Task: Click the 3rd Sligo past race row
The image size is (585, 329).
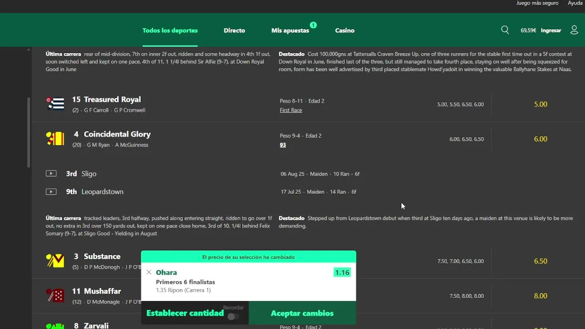Action: click(x=81, y=174)
